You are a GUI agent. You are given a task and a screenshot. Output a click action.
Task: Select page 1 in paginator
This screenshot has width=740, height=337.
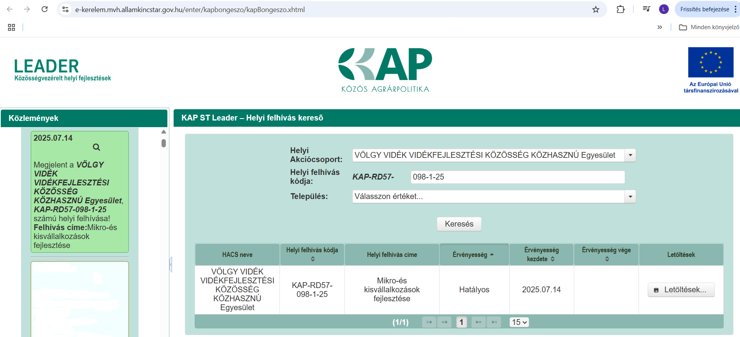click(461, 322)
